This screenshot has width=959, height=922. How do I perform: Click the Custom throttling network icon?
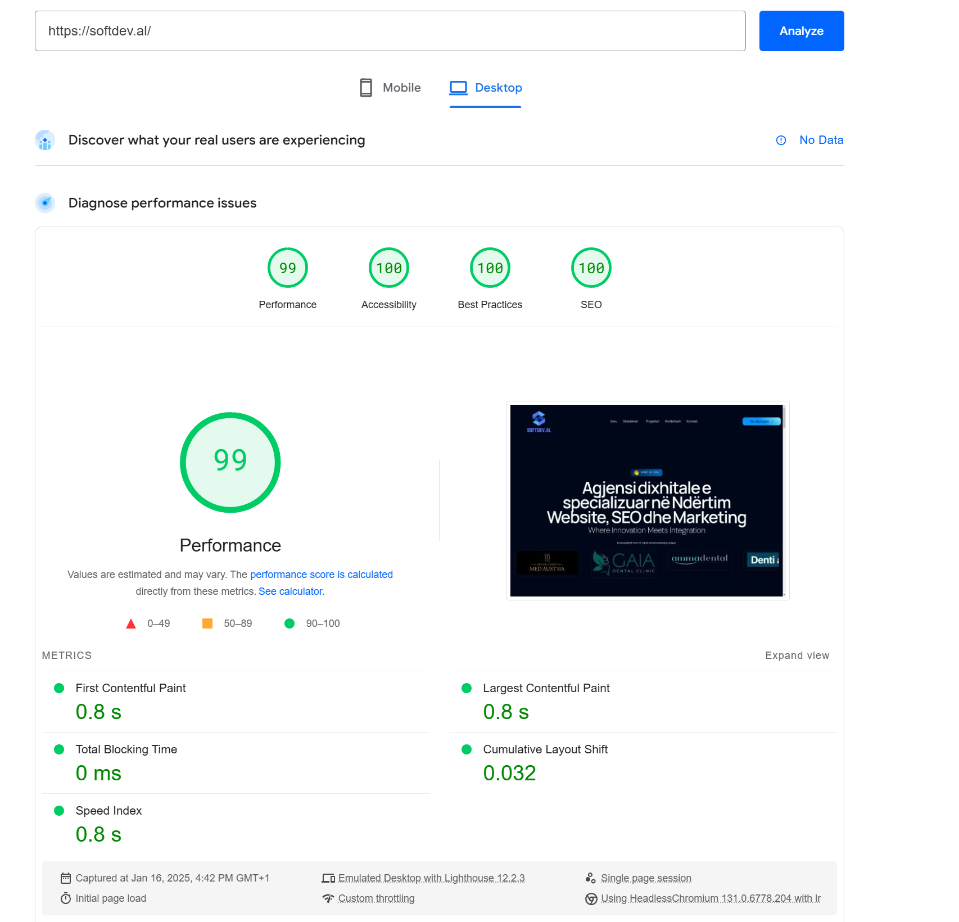[328, 898]
